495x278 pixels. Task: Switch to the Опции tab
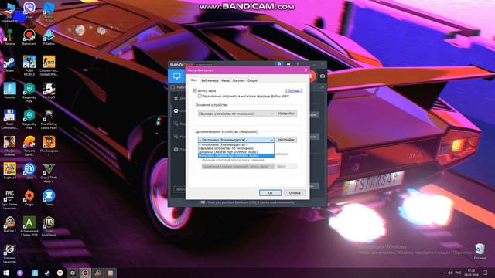tap(252, 80)
